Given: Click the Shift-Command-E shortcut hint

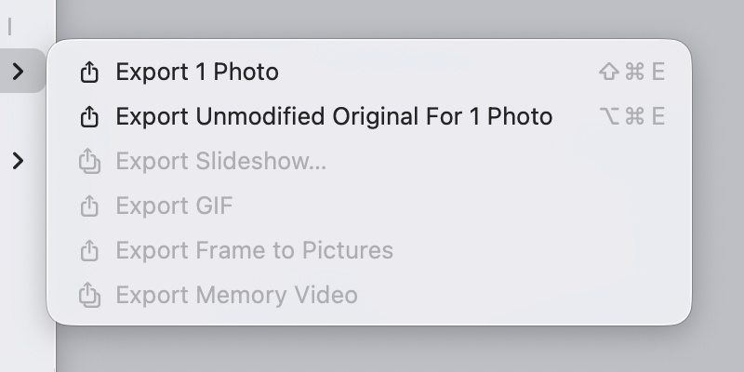Looking at the screenshot, I should coord(632,72).
